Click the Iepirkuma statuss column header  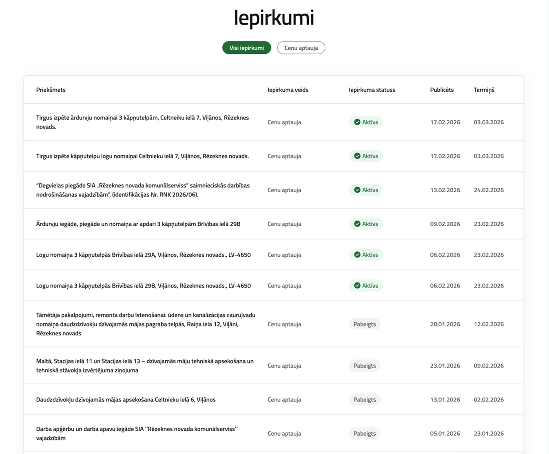tap(372, 90)
